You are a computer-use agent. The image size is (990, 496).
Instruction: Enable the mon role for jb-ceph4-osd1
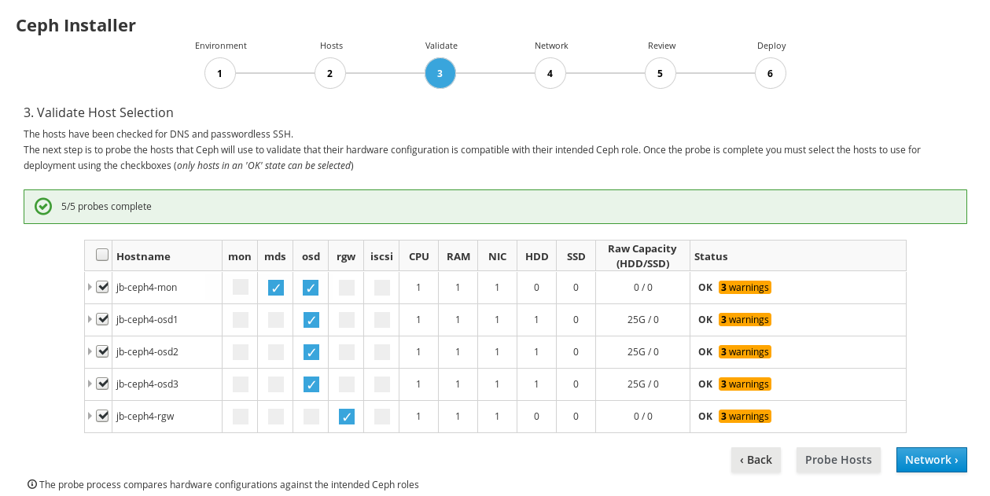[x=241, y=320]
